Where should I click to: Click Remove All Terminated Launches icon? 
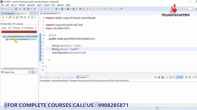click(163, 77)
